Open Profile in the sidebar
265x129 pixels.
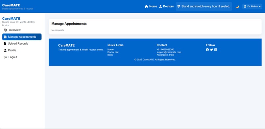22,50
